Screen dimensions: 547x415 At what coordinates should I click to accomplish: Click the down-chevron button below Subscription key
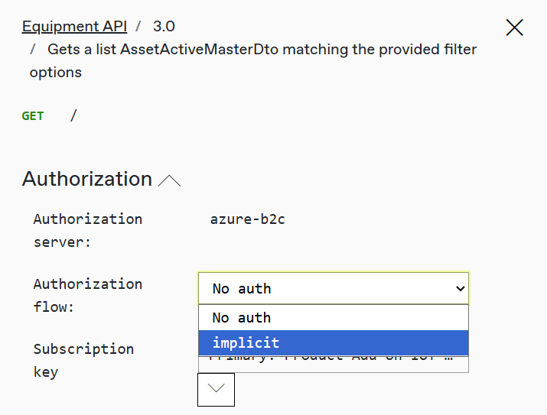coord(216,389)
